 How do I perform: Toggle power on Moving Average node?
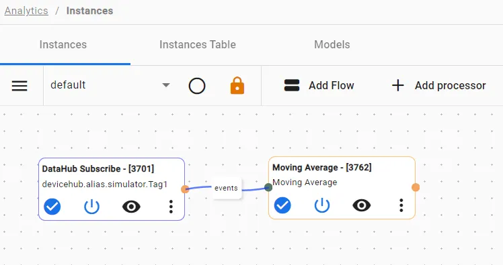(322, 205)
